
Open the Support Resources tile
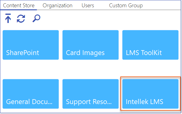[x=90, y=94]
